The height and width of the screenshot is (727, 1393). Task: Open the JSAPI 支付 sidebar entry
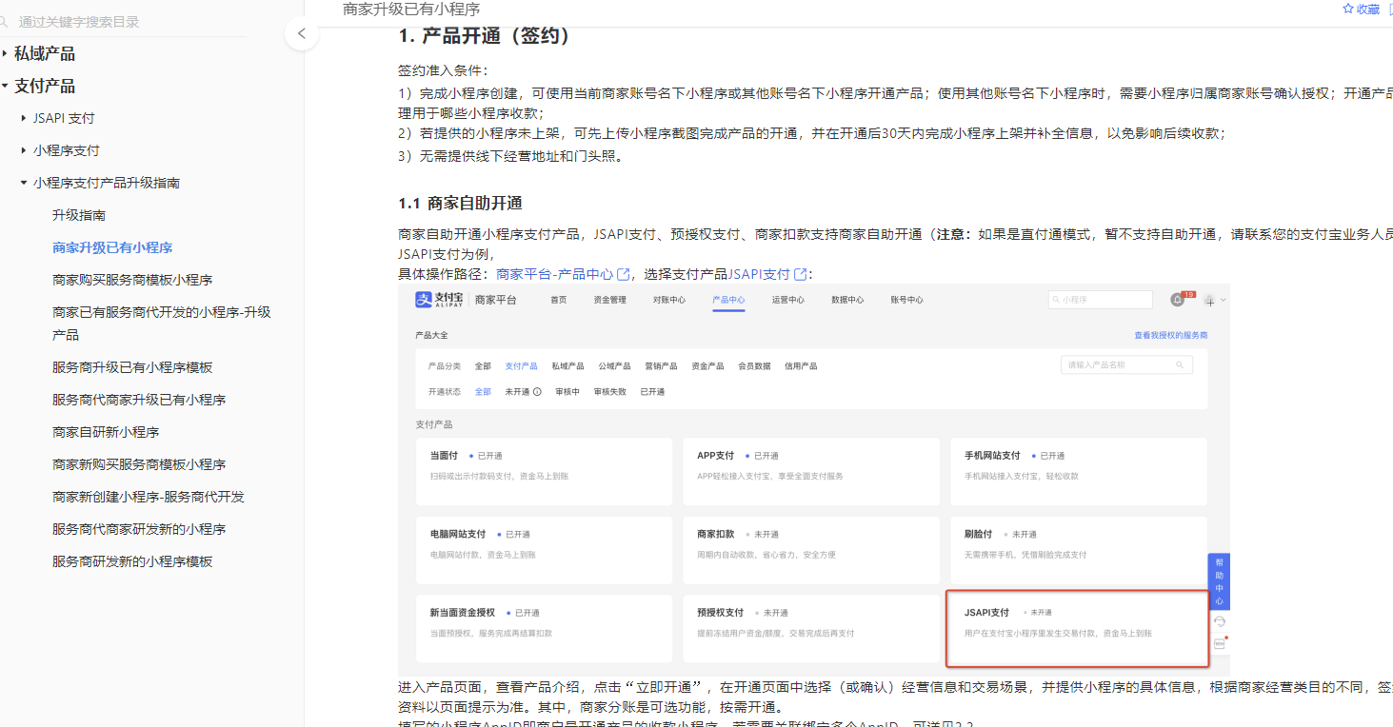pos(64,118)
